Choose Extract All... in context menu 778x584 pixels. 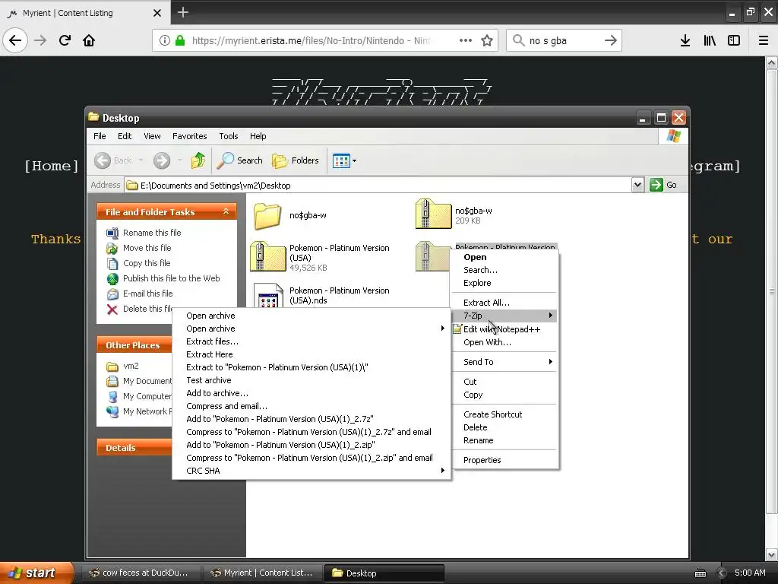pos(504,303)
